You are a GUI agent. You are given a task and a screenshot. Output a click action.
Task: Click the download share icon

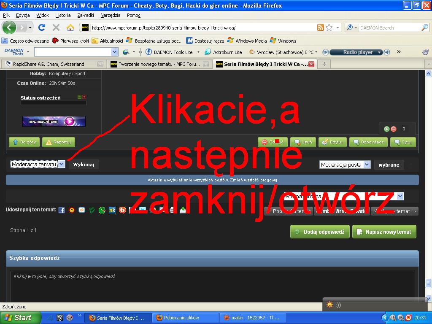[x=183, y=210]
